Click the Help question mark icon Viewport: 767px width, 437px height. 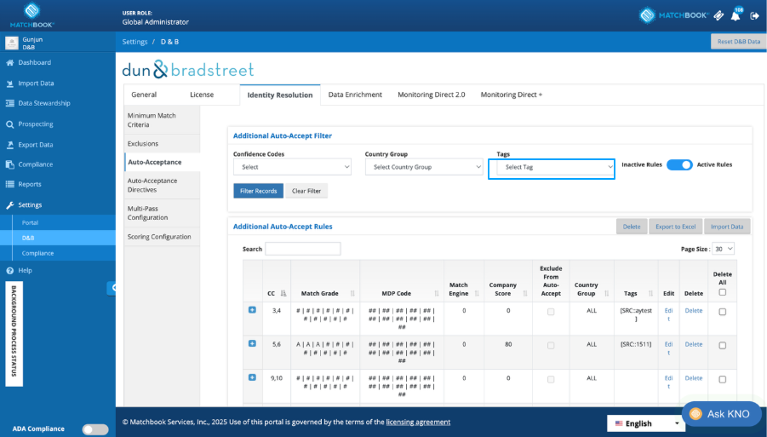[x=9, y=271]
